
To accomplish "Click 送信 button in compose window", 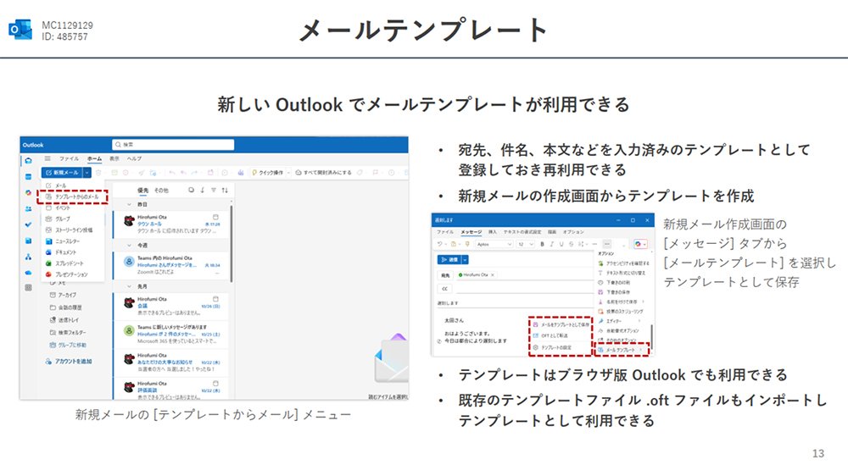I will [x=449, y=260].
